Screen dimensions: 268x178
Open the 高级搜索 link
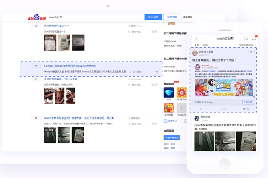(187, 17)
